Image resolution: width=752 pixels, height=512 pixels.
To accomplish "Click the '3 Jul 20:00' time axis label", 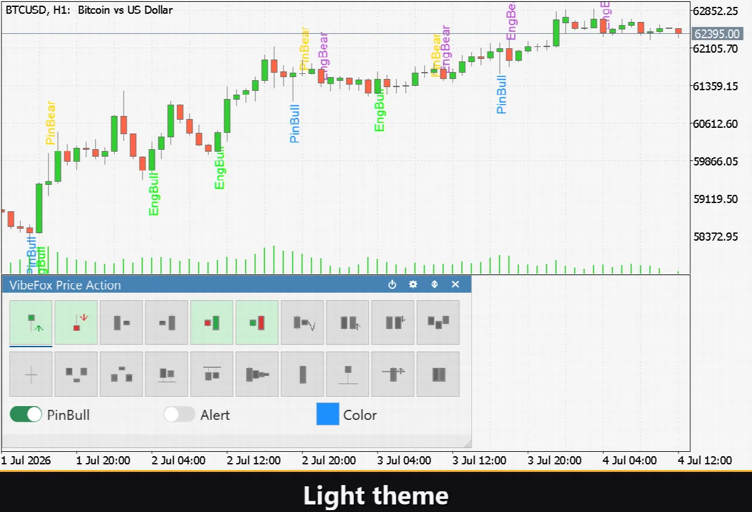I will point(555,461).
